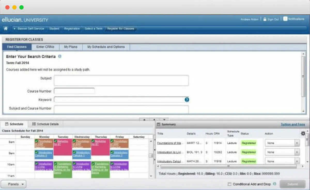
Task: Click the blue Keyword help question icon
Action: click(187, 100)
